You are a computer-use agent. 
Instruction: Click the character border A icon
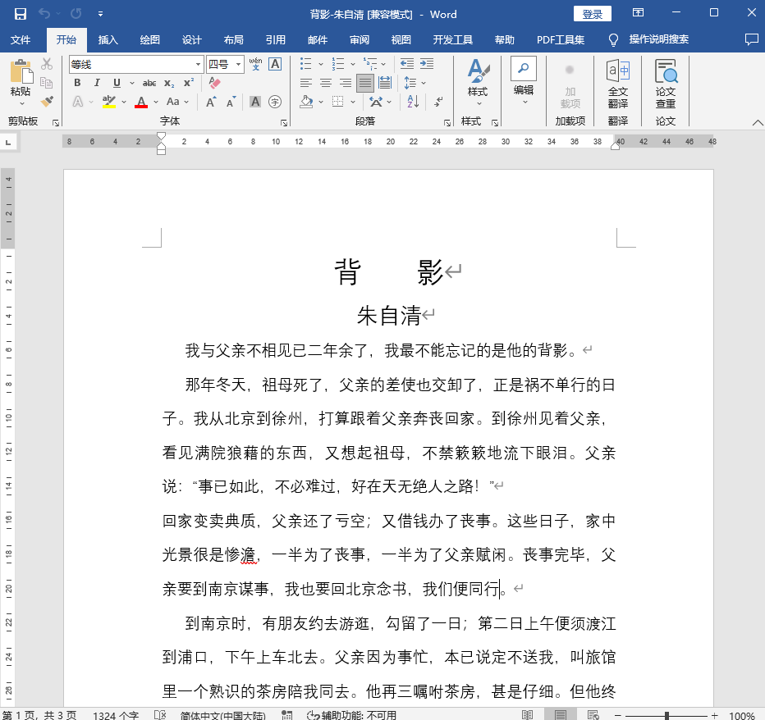coord(275,64)
